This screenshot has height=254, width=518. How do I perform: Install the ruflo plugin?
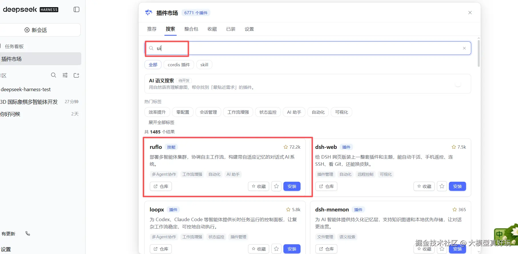pyautogui.click(x=292, y=186)
